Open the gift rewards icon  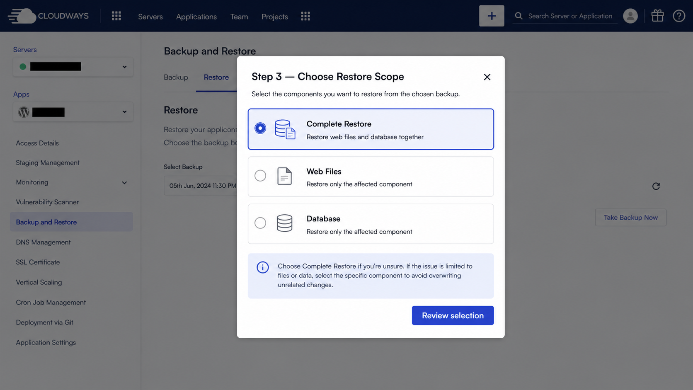[657, 16]
